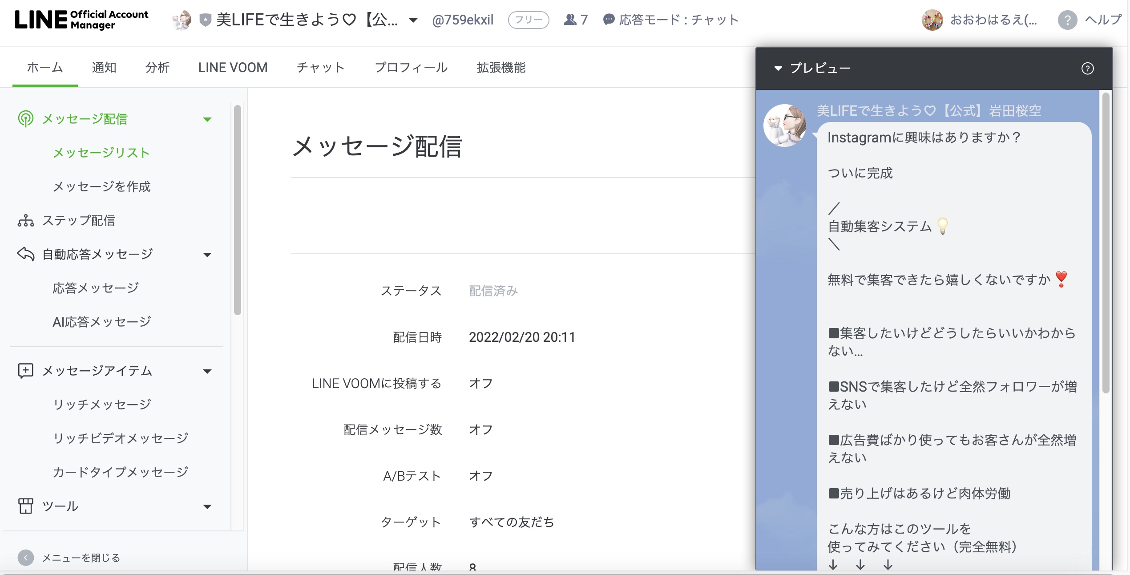Click the すべての友だち target value
Image resolution: width=1130 pixels, height=575 pixels.
[x=512, y=522]
